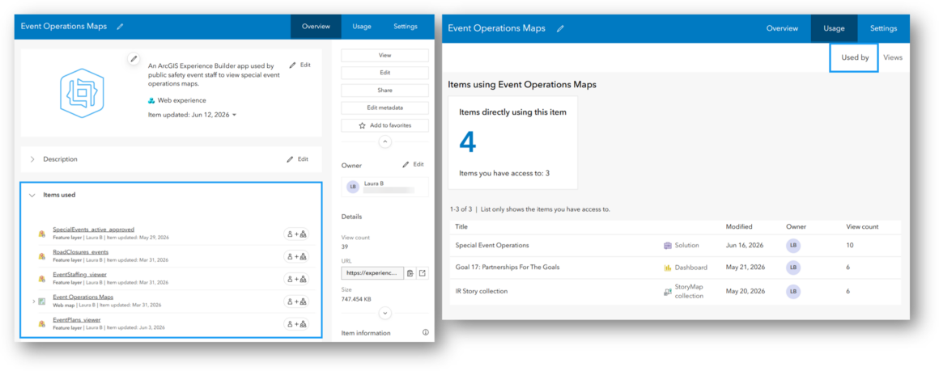Expand more details with down chevron
Viewport: 939px width, 371px height.
click(385, 313)
